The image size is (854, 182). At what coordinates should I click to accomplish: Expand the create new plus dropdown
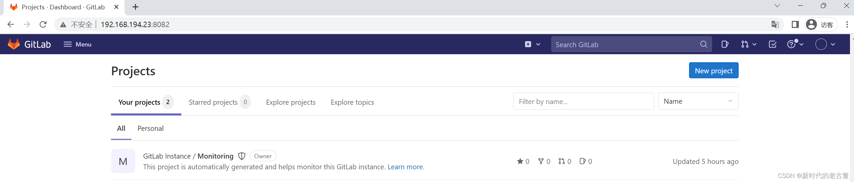532,44
